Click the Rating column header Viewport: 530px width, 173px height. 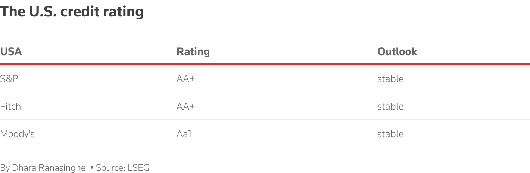[x=193, y=51]
